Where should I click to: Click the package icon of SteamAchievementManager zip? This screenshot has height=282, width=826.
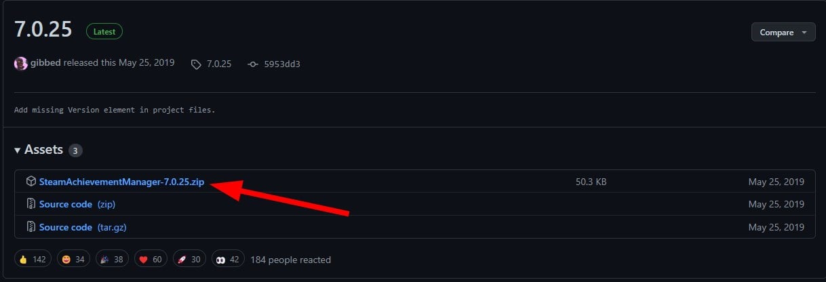click(x=31, y=182)
